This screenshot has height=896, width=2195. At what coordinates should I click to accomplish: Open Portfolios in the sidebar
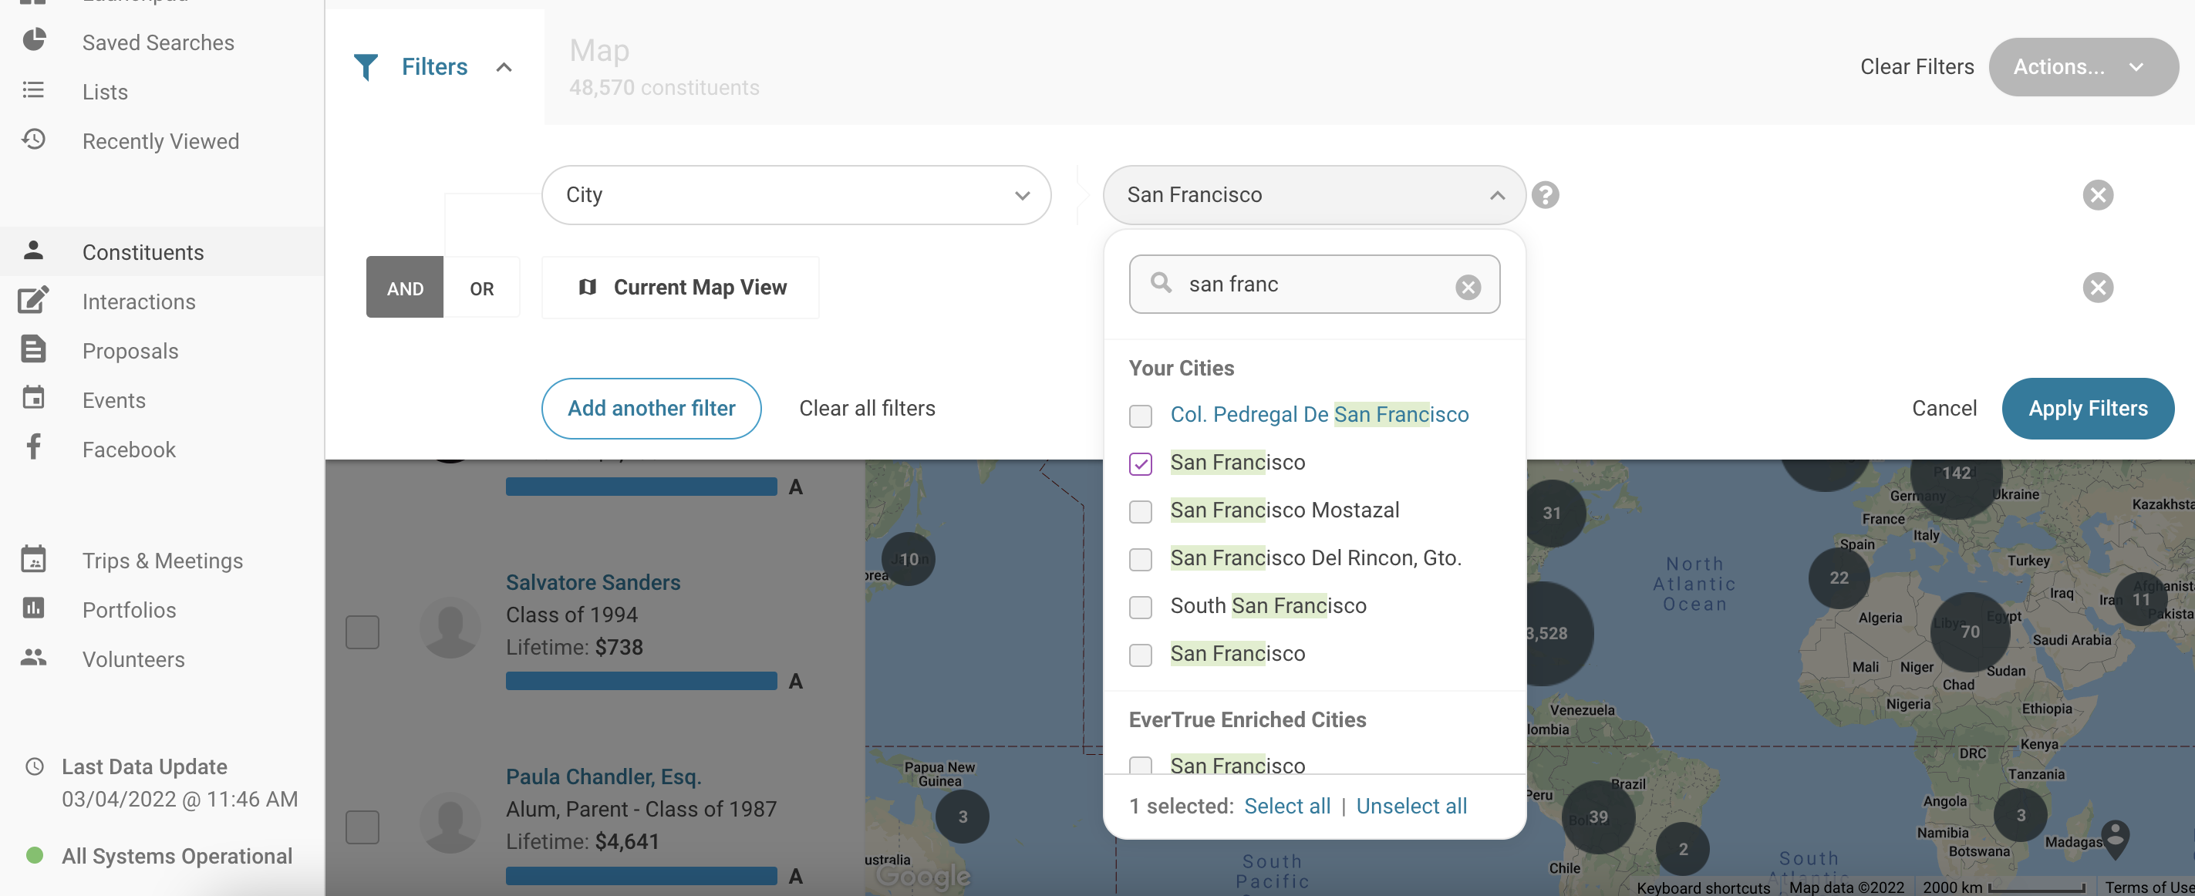tap(130, 609)
